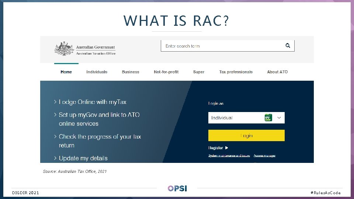
Task: Open the Super menu
Action: click(199, 72)
